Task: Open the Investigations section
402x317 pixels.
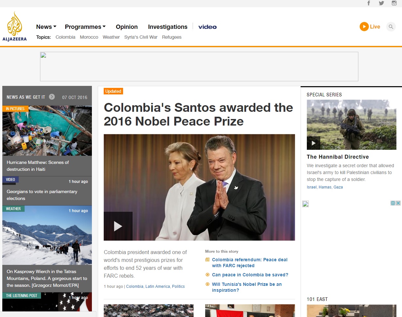Action: click(168, 27)
